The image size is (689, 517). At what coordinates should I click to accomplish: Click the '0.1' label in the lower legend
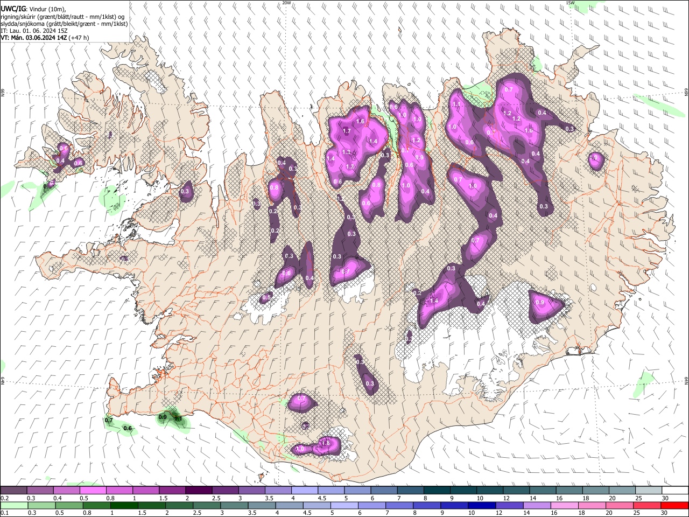[4, 513]
